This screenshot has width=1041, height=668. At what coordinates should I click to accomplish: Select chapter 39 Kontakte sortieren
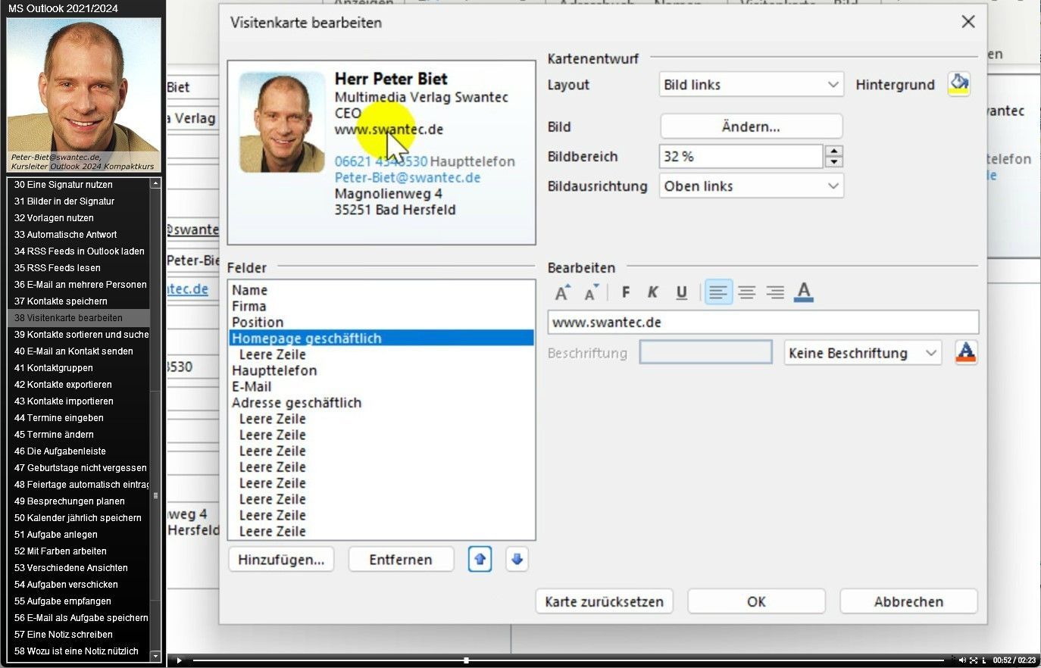pyautogui.click(x=81, y=335)
